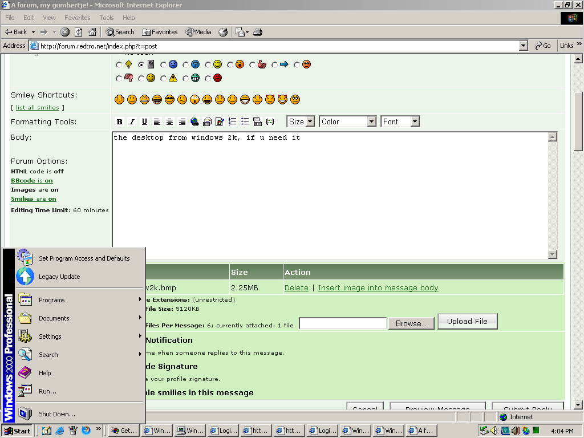Click the Home icon in the browser toolbar
This screenshot has width=584, height=438.
[92, 32]
